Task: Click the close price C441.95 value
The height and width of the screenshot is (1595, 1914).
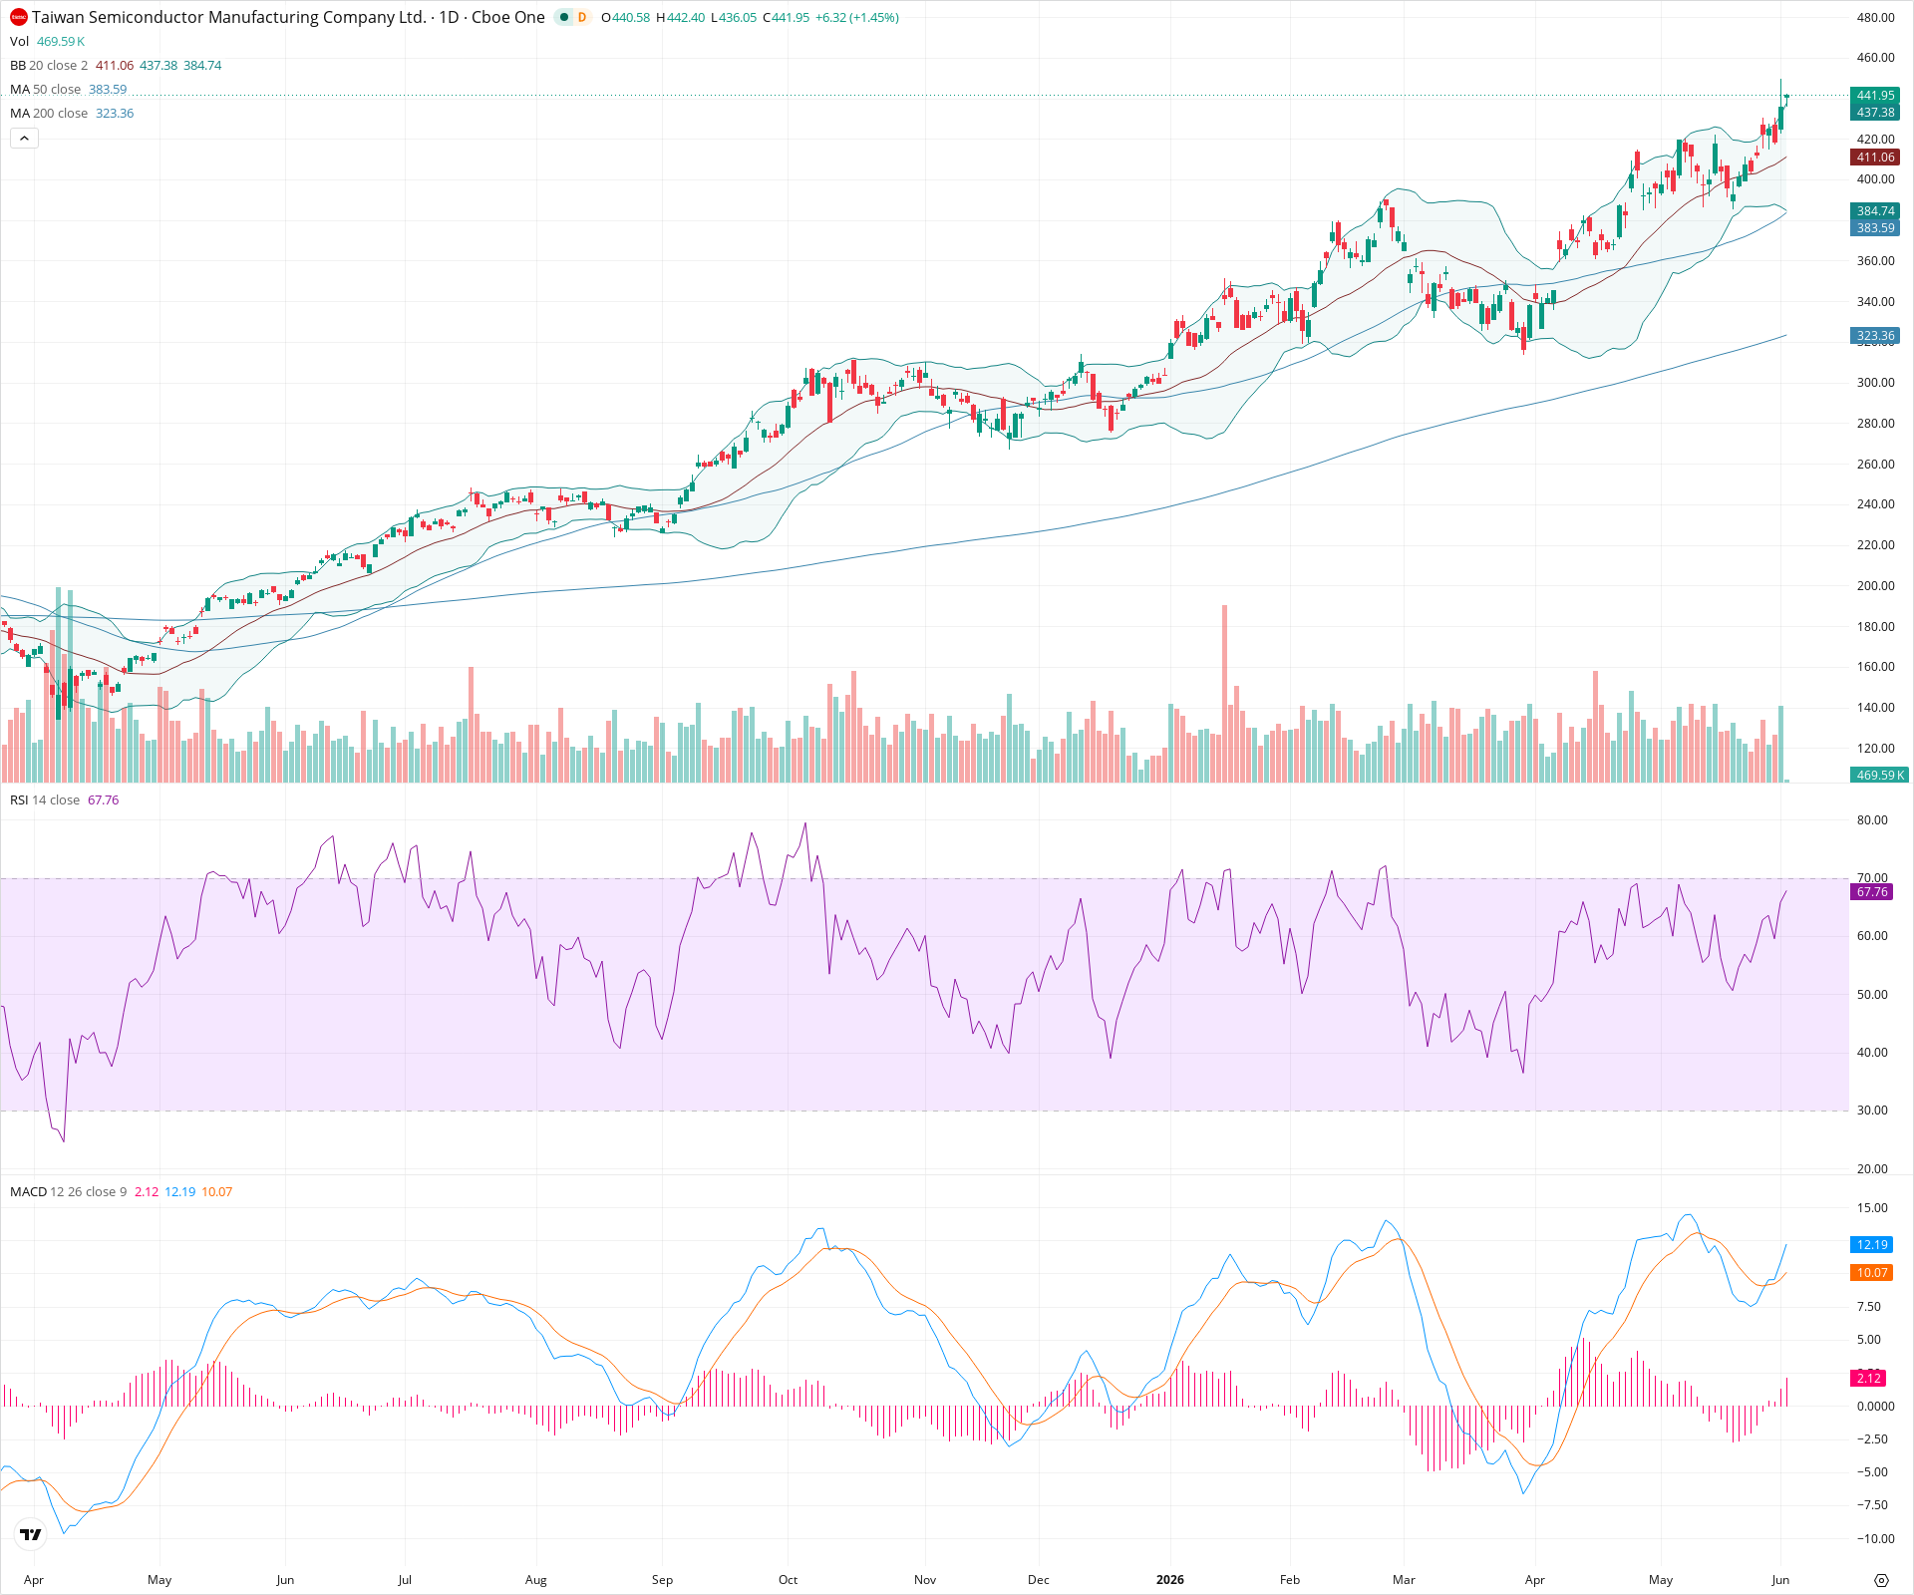Action: (787, 18)
